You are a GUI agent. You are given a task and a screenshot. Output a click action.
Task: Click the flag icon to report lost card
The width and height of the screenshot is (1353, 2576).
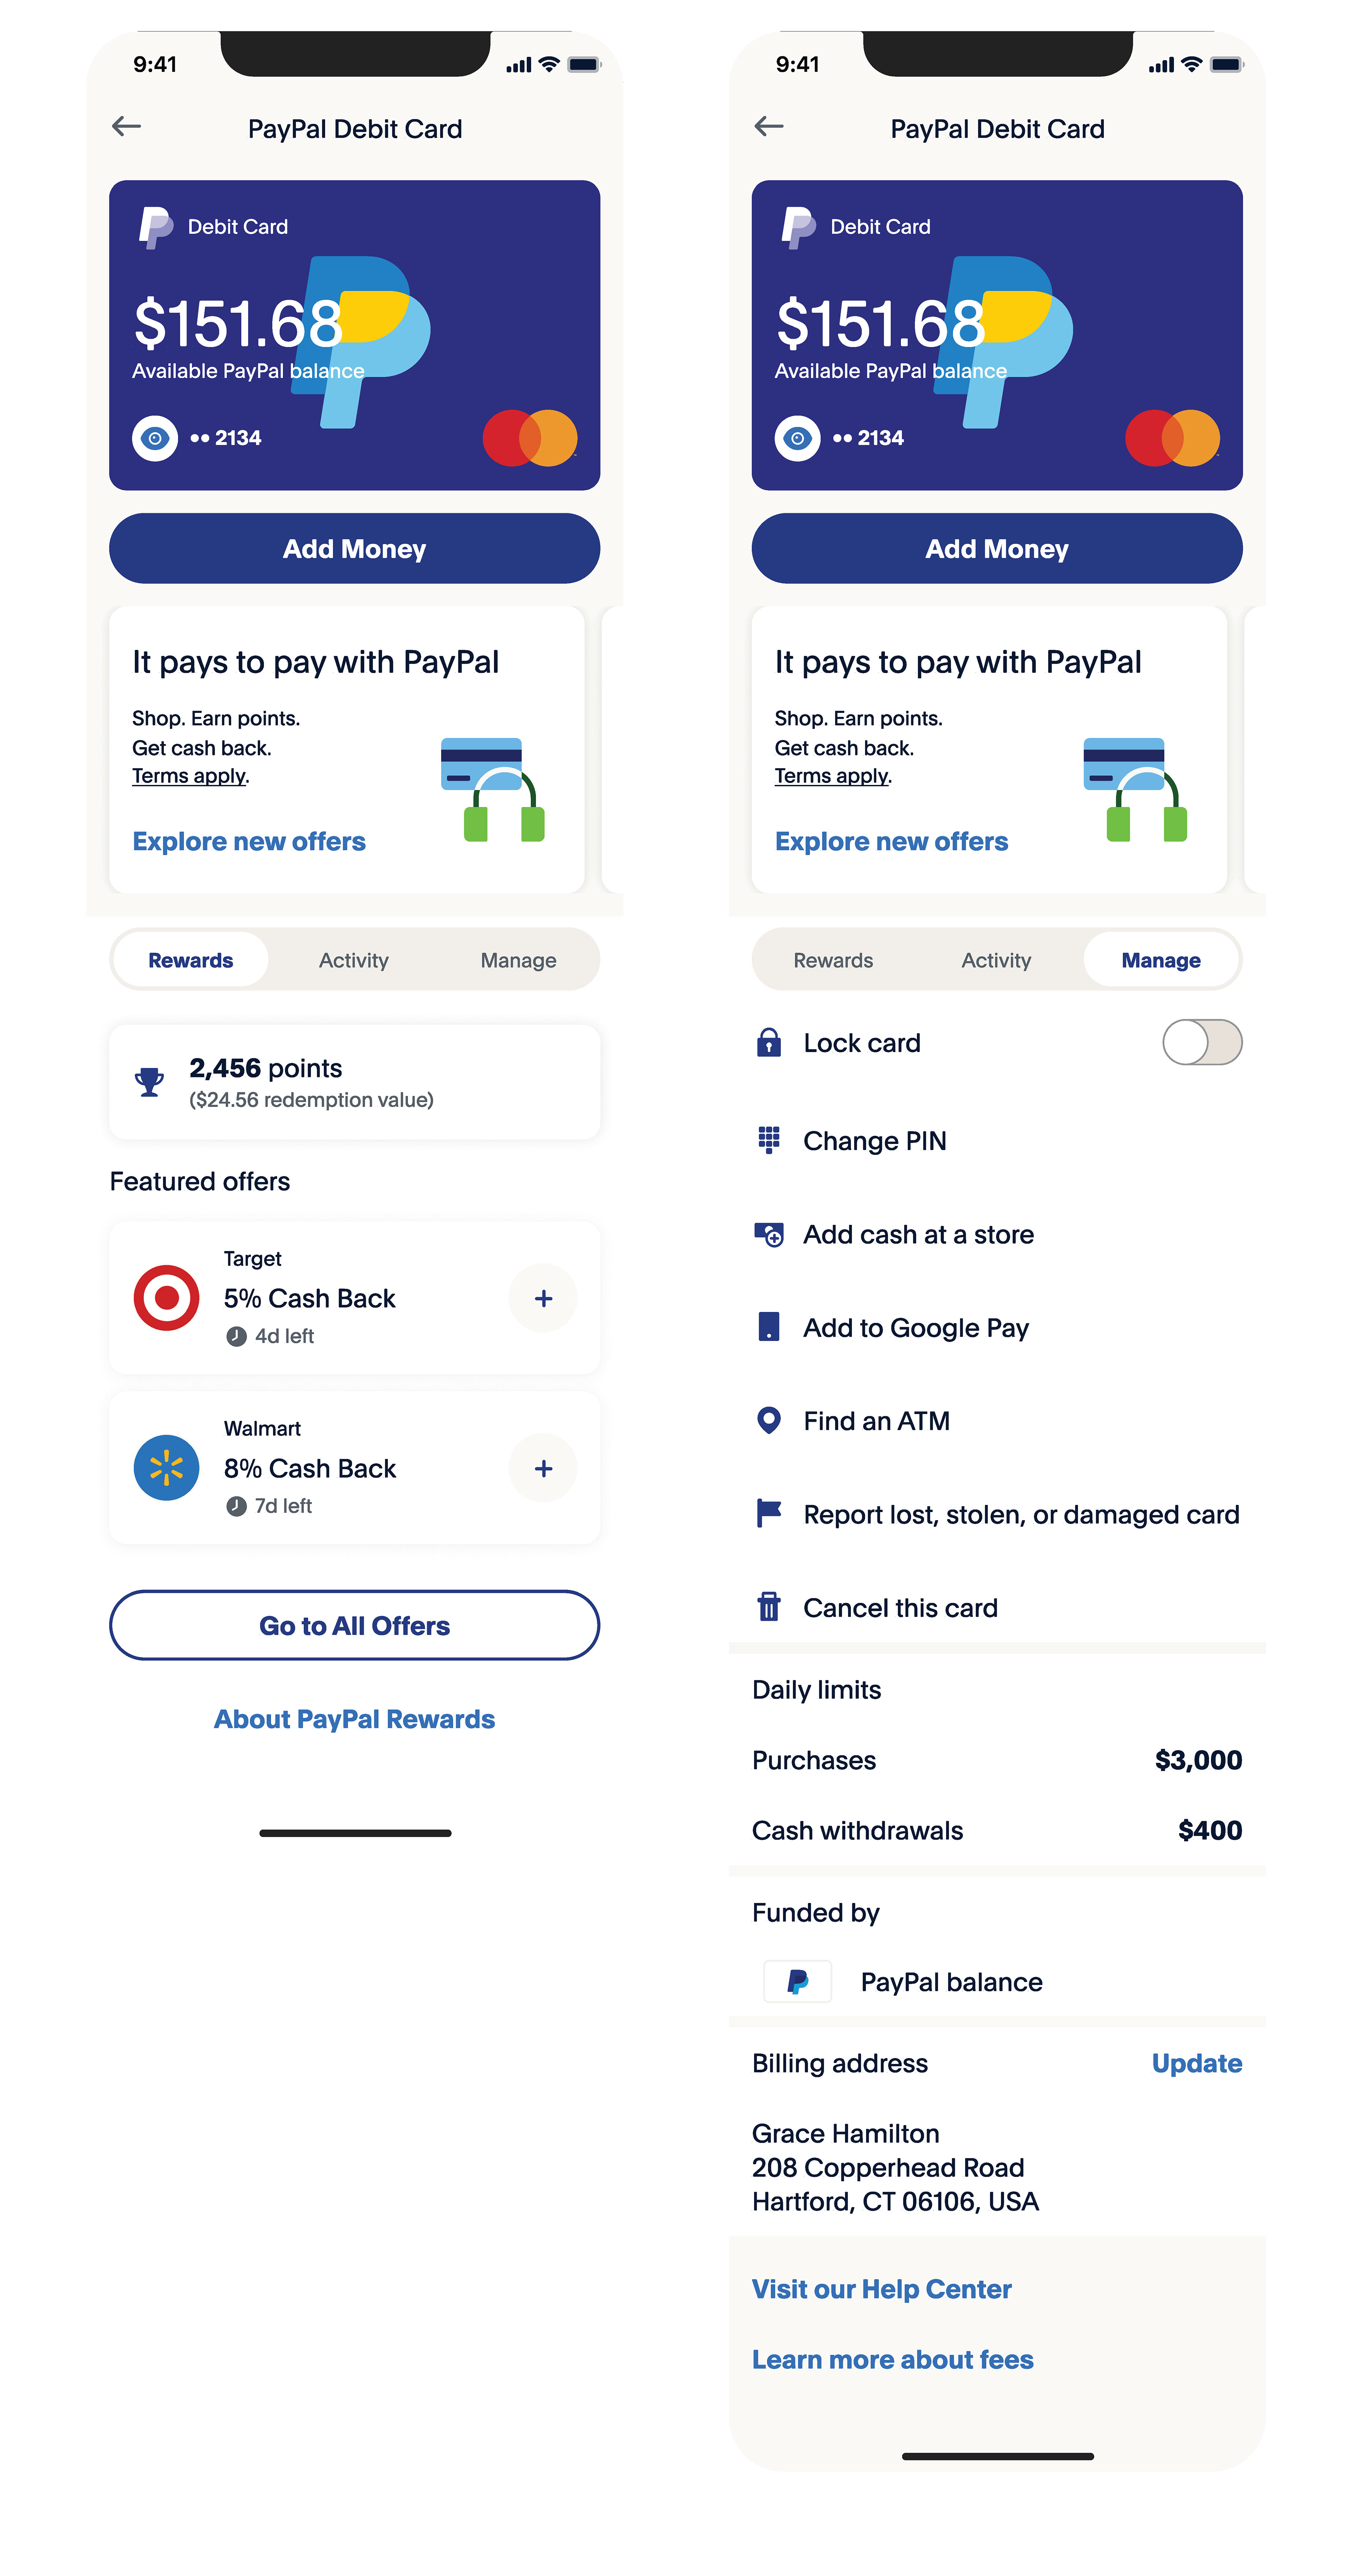pos(768,1513)
